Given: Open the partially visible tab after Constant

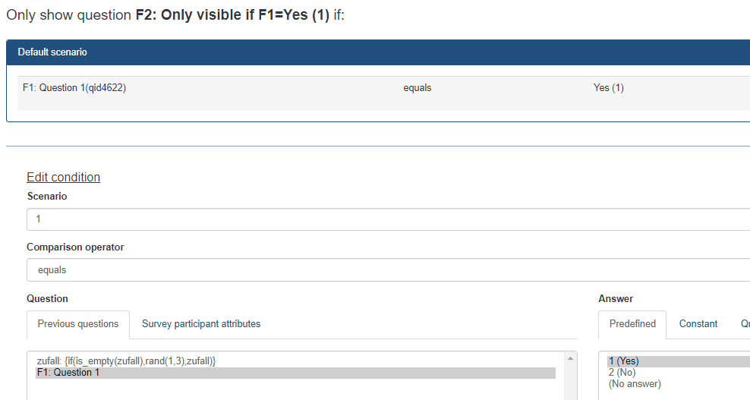Looking at the screenshot, I should [745, 324].
